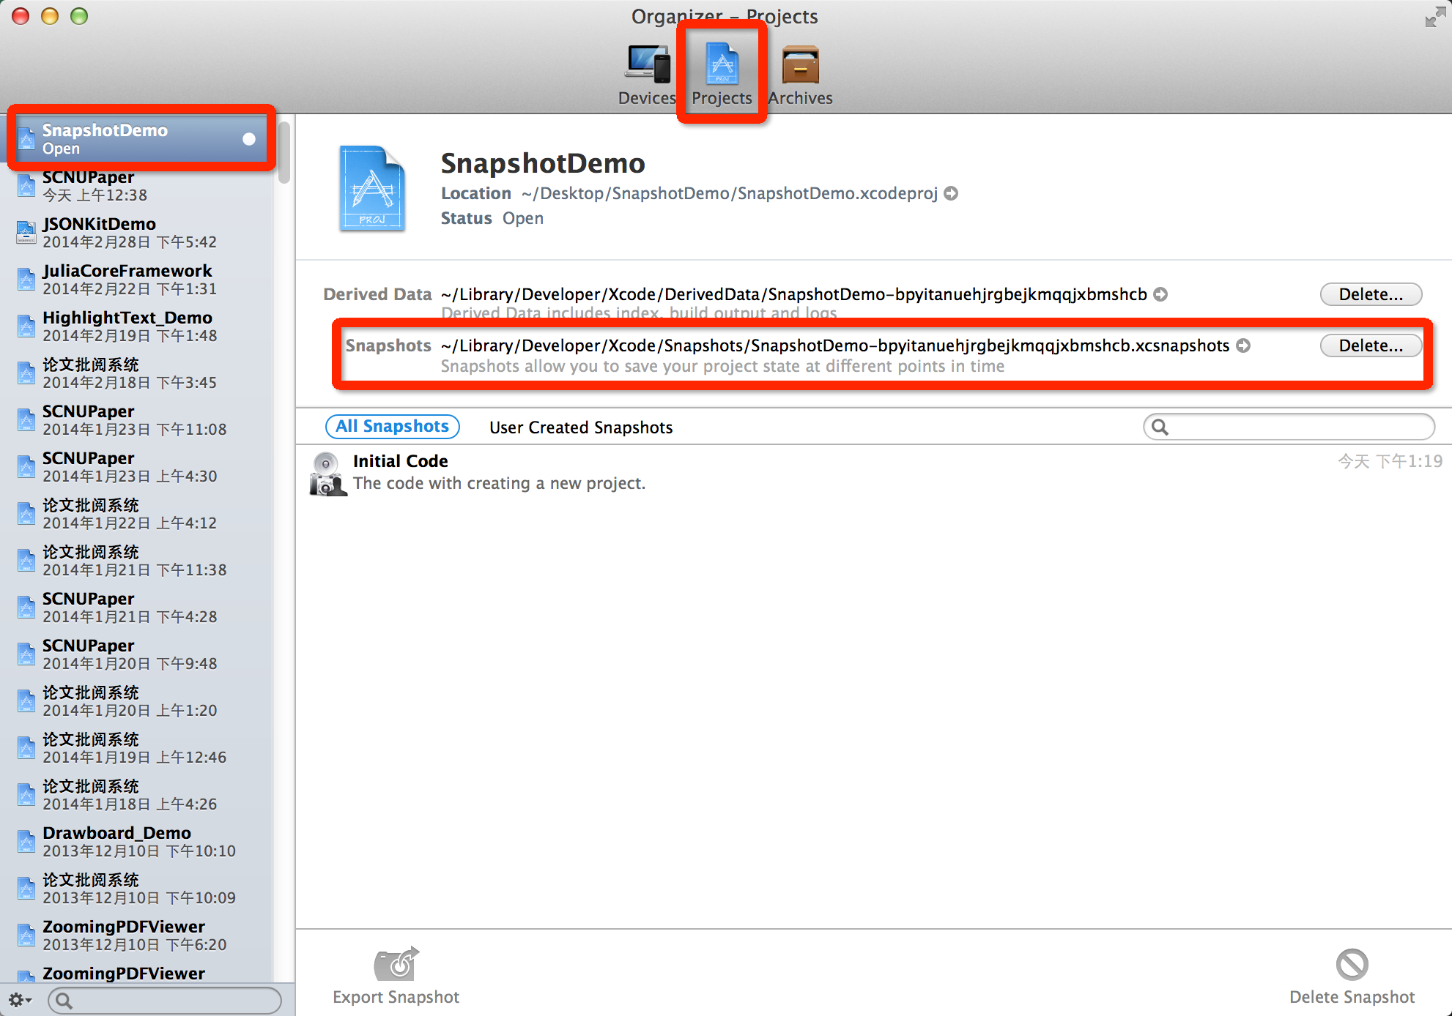Open the gear action menu in sidebar
Image resolution: width=1452 pixels, height=1016 pixels.
[x=20, y=1000]
